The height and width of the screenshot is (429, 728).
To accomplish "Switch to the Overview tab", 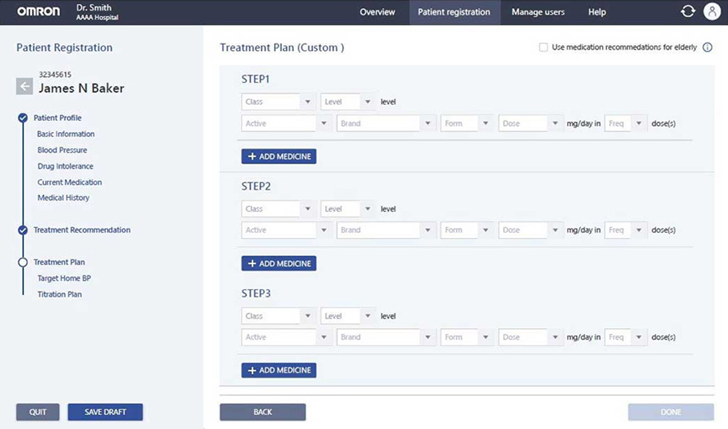I will tap(377, 12).
